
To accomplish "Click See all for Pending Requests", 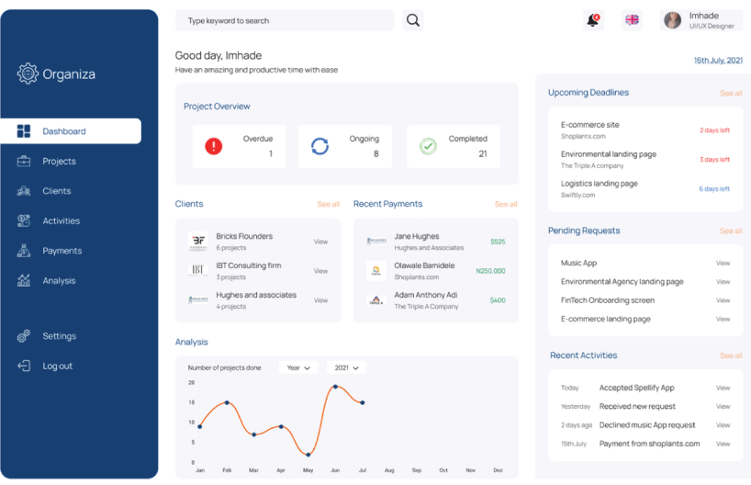I will point(731,231).
